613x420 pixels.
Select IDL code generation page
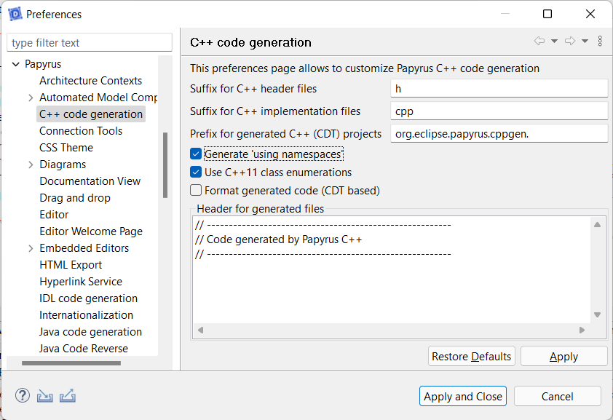click(88, 299)
